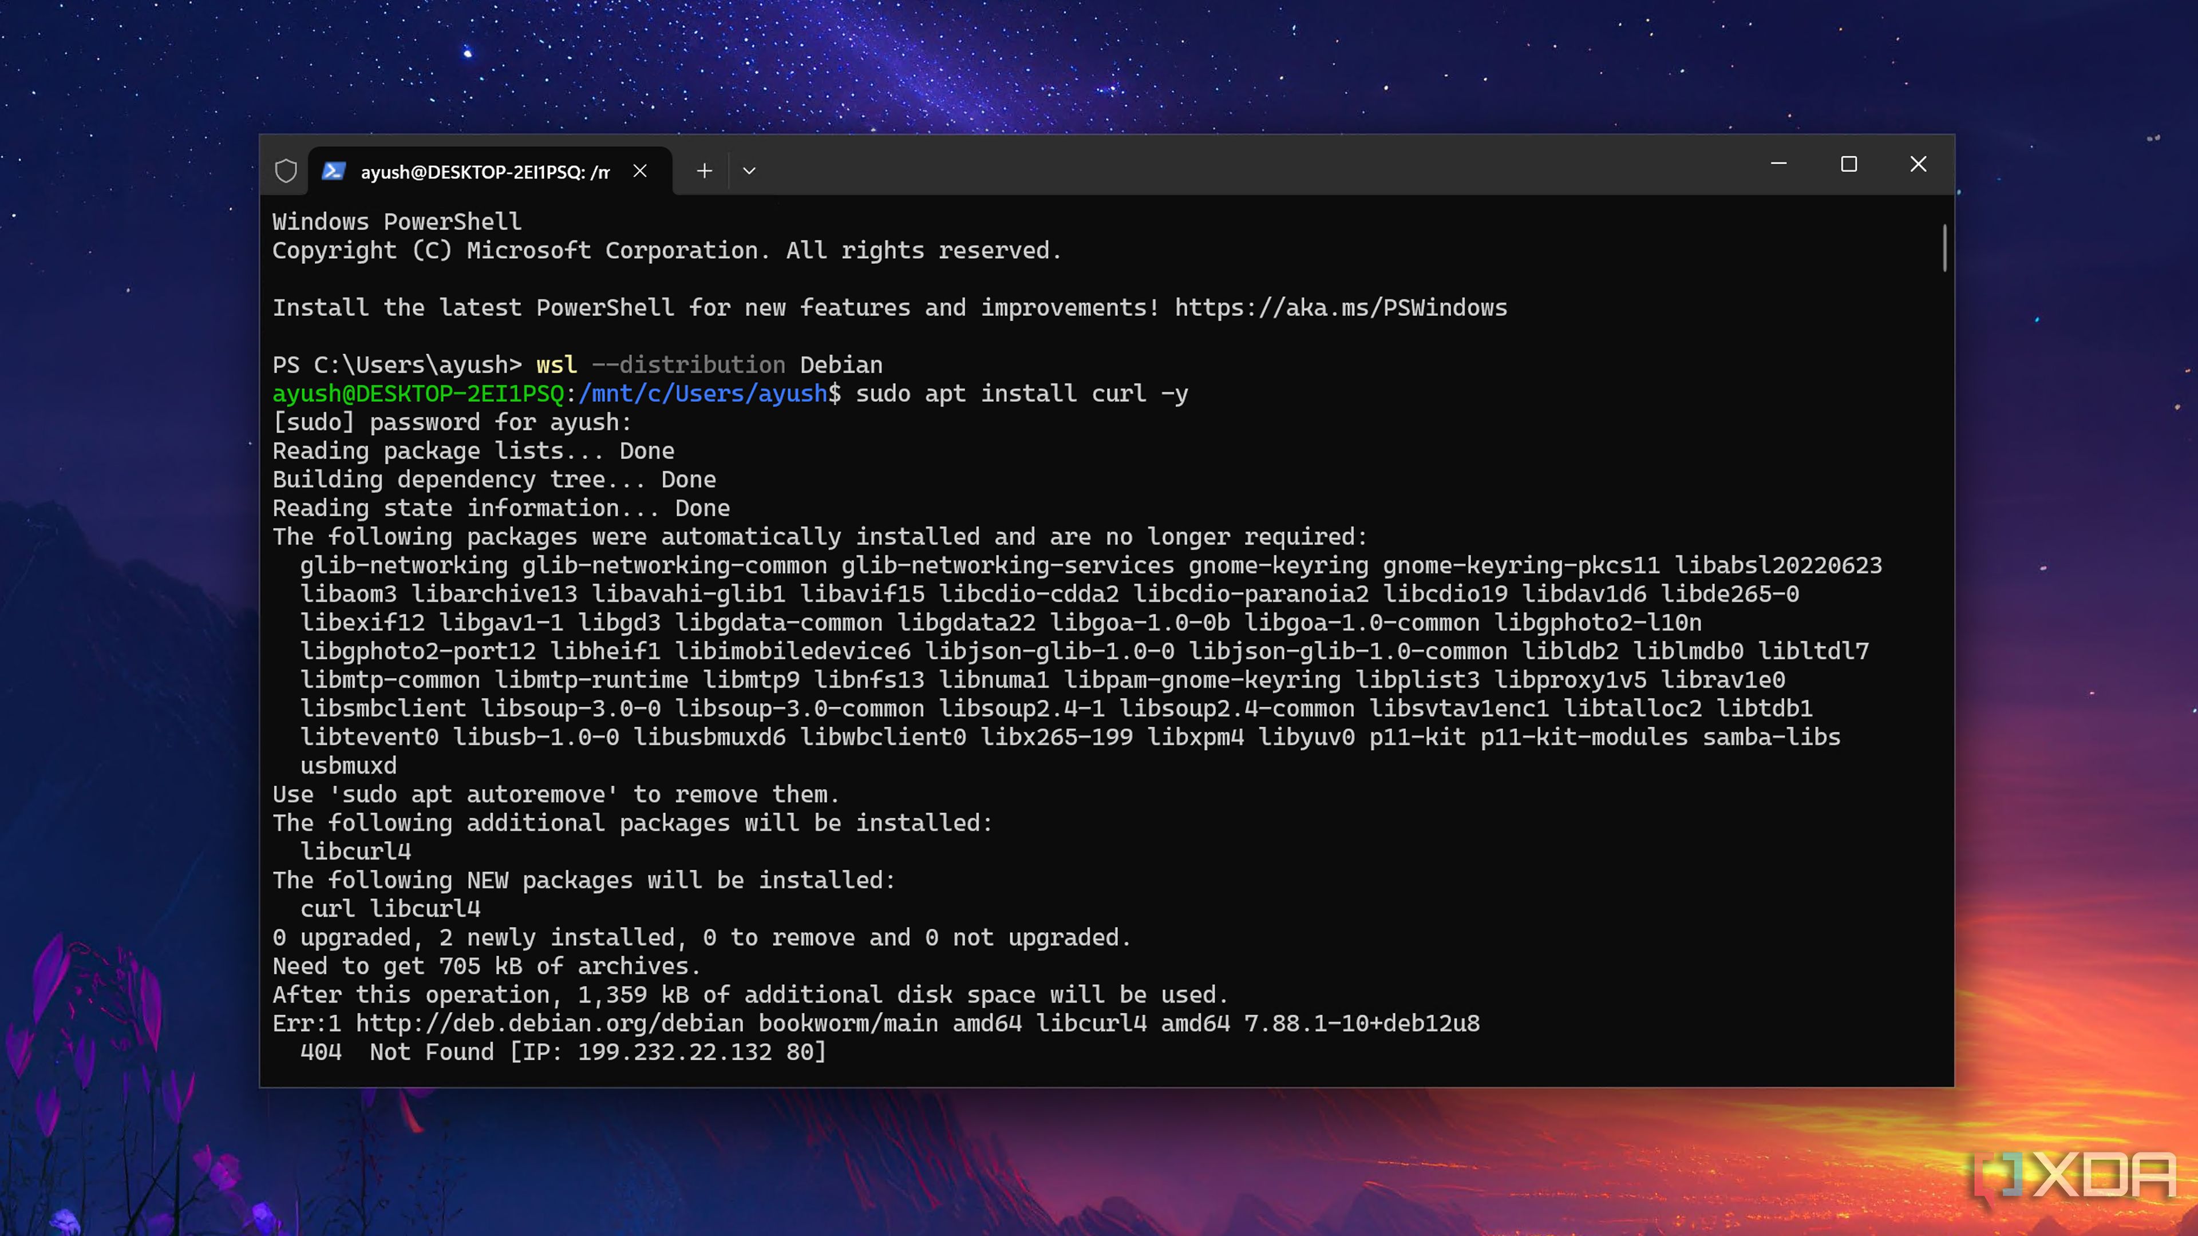The width and height of the screenshot is (2198, 1236).
Task: Click the terminal vertical scrollbar thumb
Action: tap(1944, 247)
